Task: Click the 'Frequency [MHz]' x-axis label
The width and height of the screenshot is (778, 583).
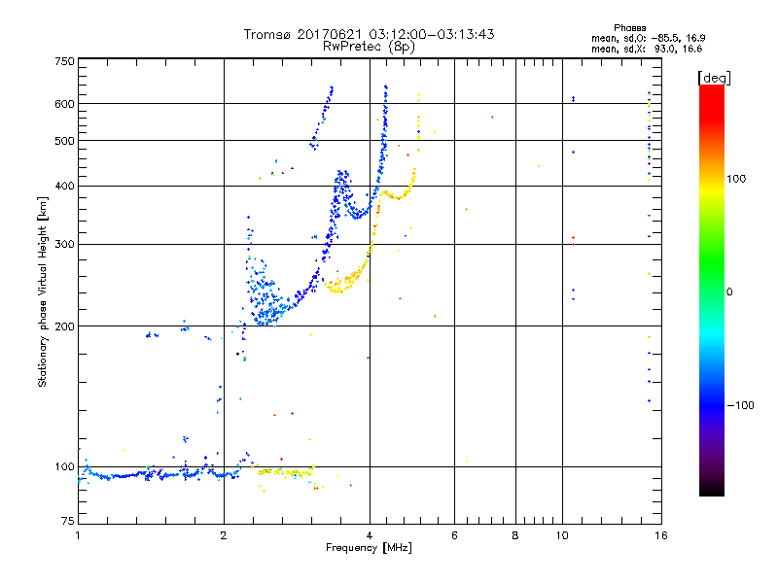Action: (369, 548)
